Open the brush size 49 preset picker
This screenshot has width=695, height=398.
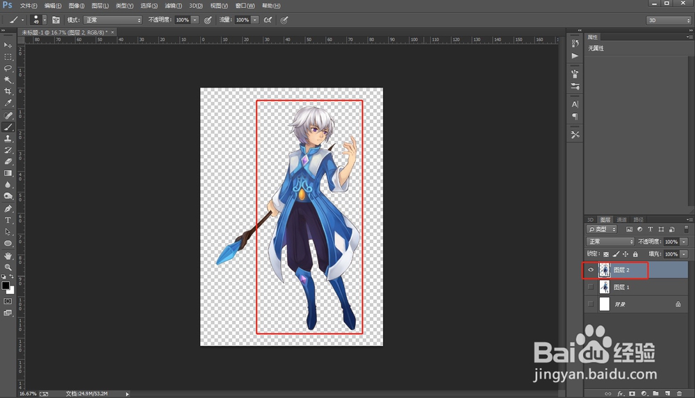coord(44,20)
